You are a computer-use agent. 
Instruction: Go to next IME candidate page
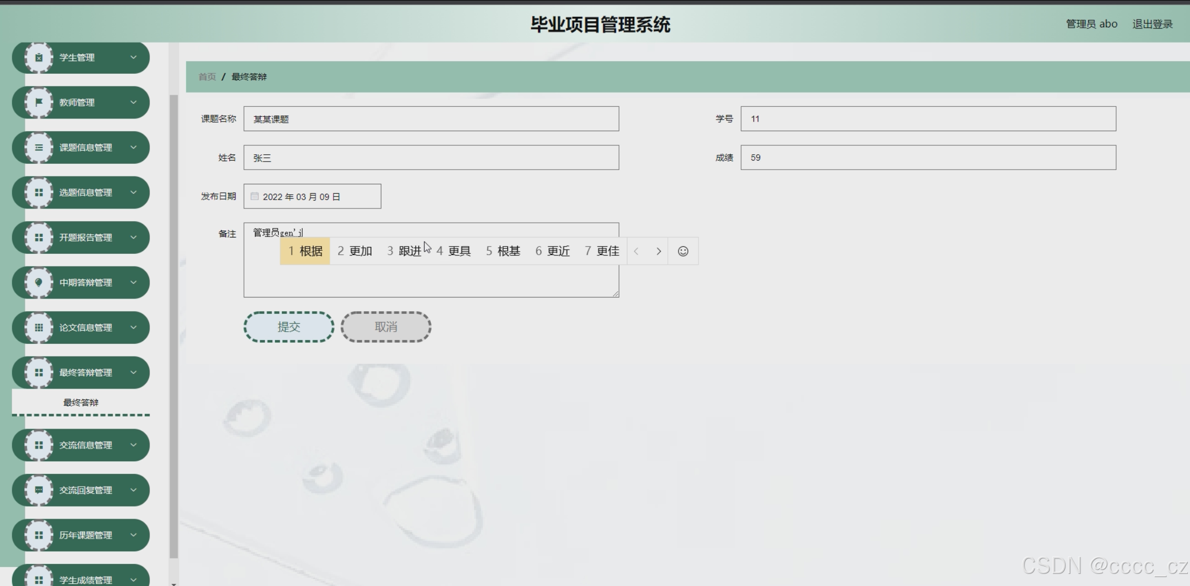pos(658,251)
